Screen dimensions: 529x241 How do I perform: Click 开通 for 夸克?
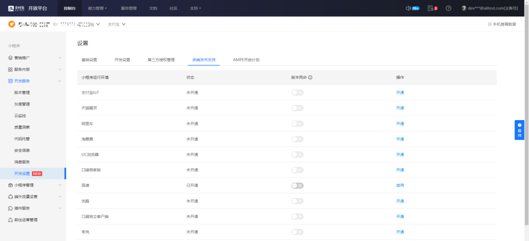pyautogui.click(x=400, y=232)
